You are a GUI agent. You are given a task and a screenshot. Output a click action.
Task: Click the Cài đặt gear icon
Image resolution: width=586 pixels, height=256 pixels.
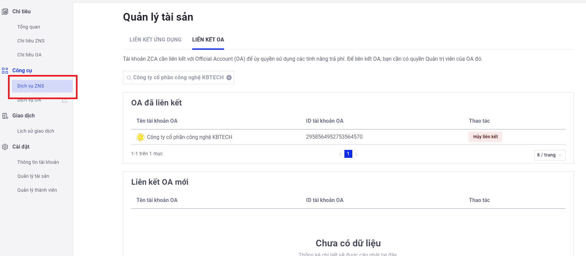coord(5,147)
